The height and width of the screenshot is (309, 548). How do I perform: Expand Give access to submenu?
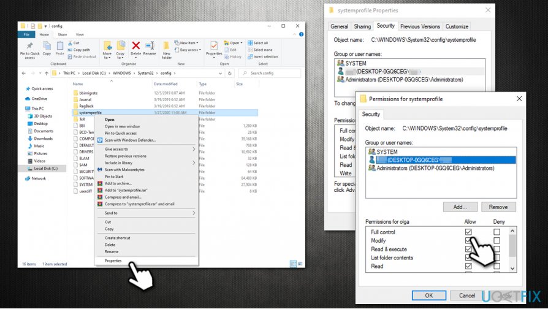pyautogui.click(x=194, y=149)
